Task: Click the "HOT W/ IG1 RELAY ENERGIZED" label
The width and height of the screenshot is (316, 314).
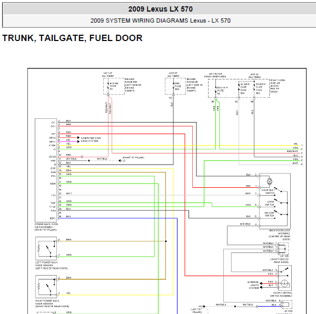Action: click(x=215, y=75)
